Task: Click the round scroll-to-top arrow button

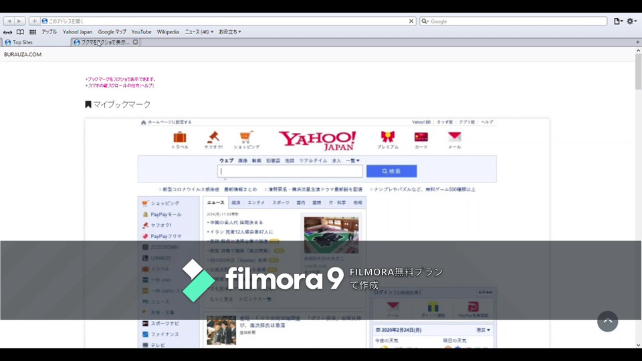Action: point(608,322)
